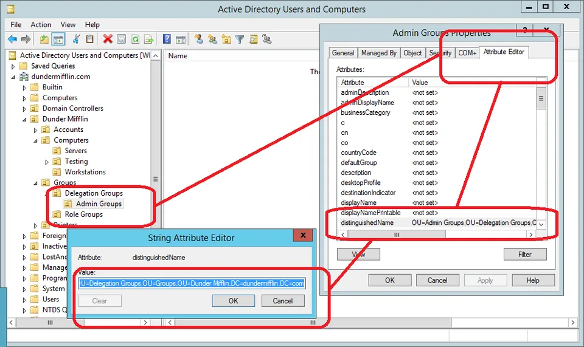Create a new organizational unit via toolbar icon
The width and height of the screenshot is (584, 347).
[226, 39]
